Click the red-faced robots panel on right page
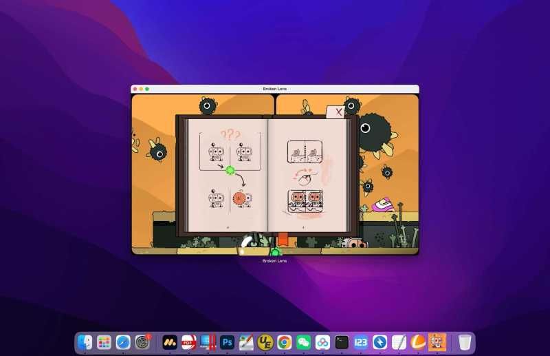 (305, 201)
